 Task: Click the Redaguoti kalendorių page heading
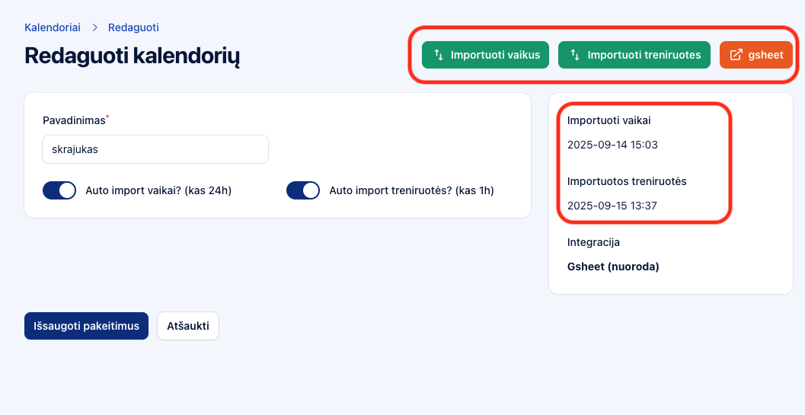[133, 56]
